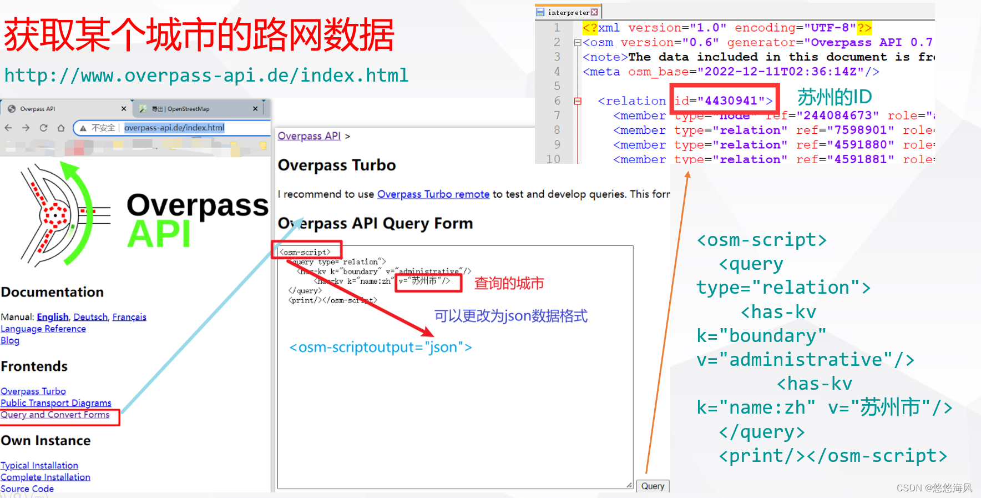Open the Deutsch manual link
This screenshot has height=498, width=981.
pos(90,317)
